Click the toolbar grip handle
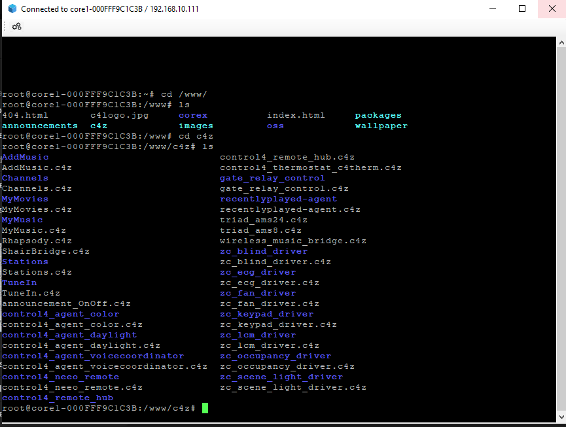 (5, 26)
